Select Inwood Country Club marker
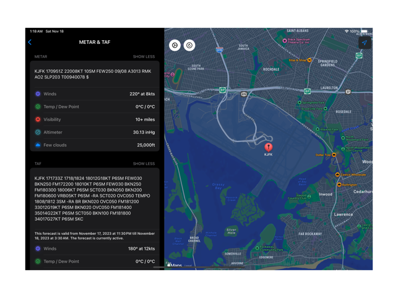This screenshot has height=298, width=398. coord(309,197)
